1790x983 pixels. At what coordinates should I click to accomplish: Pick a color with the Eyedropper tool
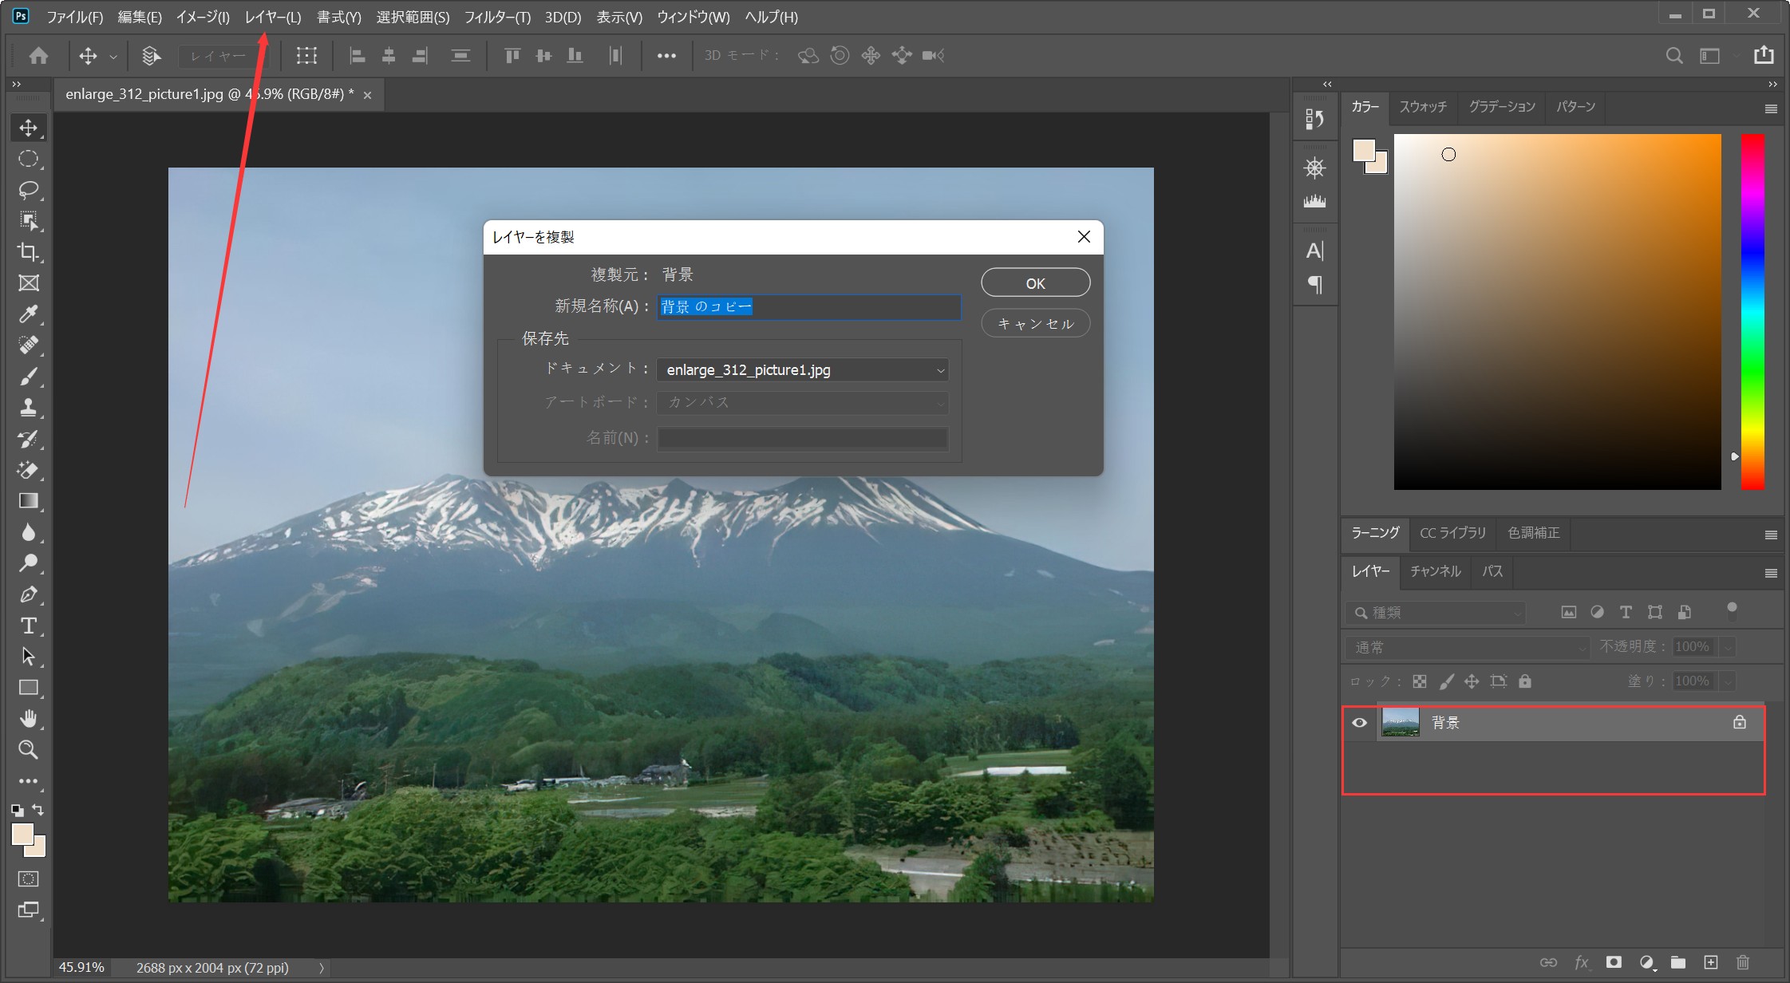(28, 314)
